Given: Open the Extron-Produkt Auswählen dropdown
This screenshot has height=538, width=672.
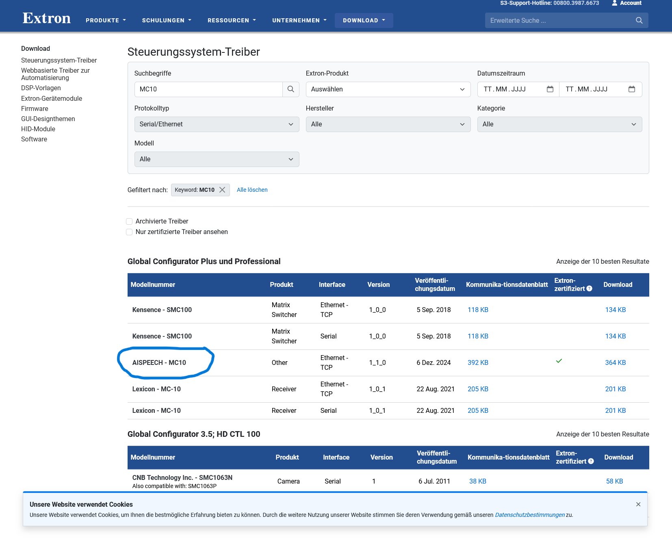Looking at the screenshot, I should point(388,89).
